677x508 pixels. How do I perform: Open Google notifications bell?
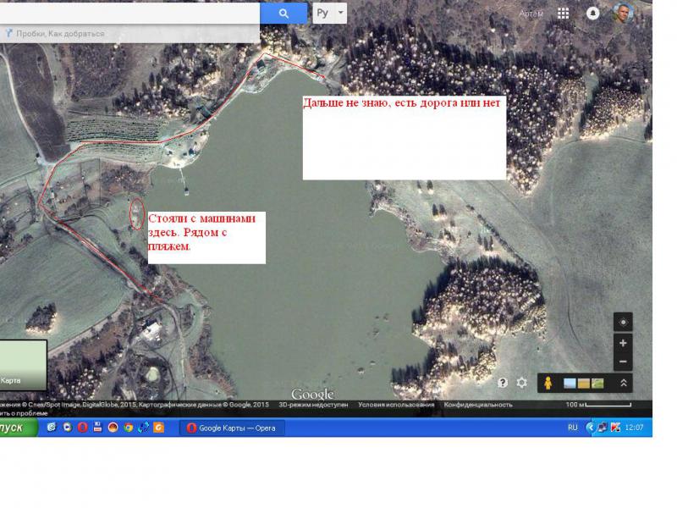coord(593,14)
